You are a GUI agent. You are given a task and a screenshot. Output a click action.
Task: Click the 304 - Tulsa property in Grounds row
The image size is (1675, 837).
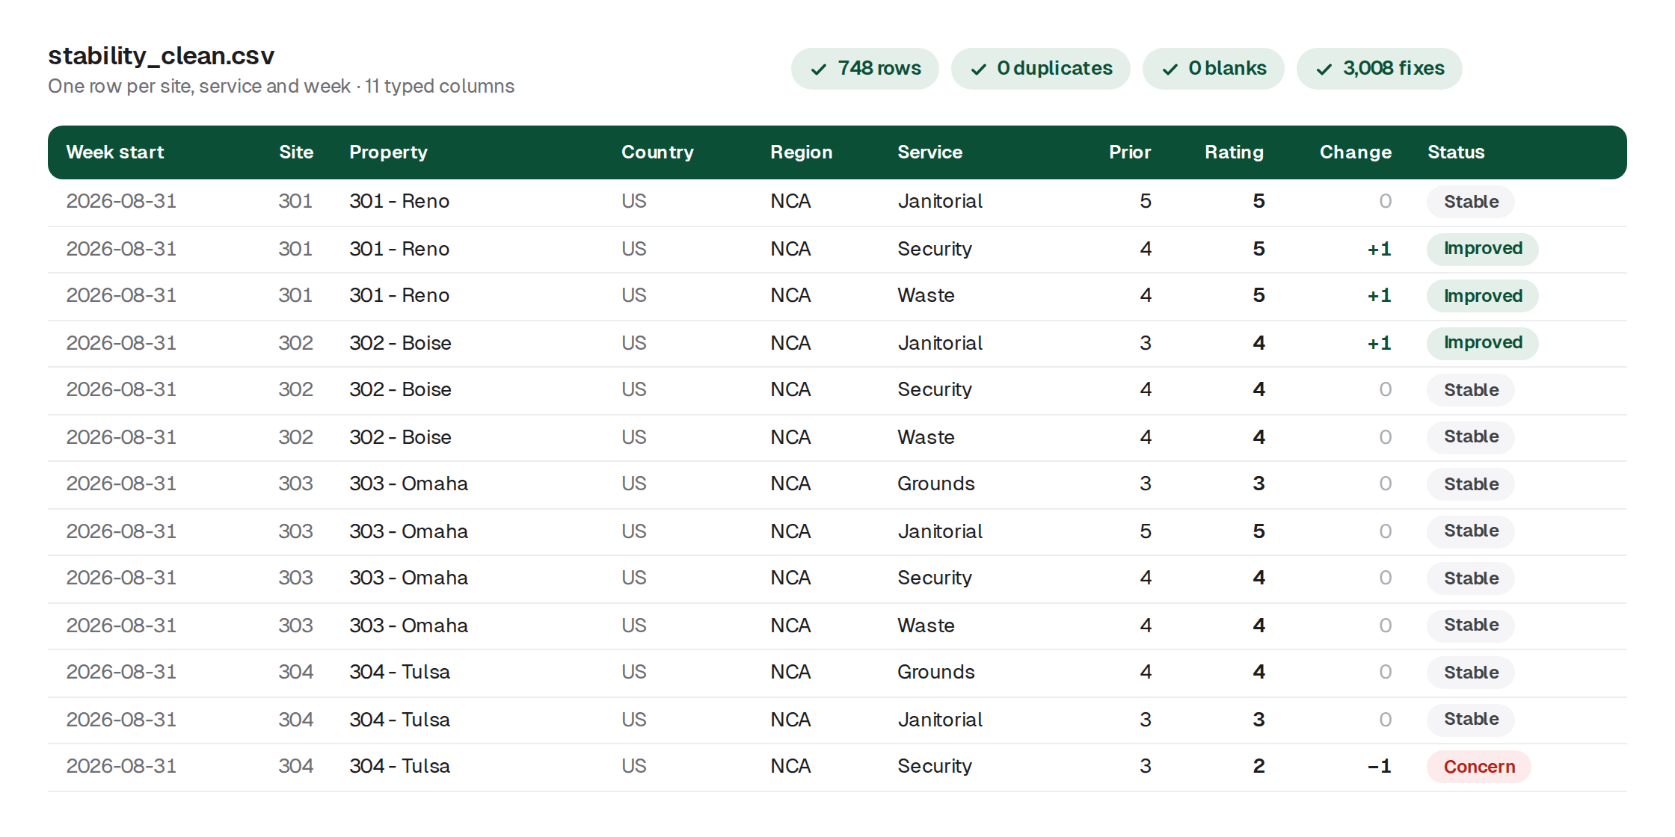pyautogui.click(x=399, y=673)
